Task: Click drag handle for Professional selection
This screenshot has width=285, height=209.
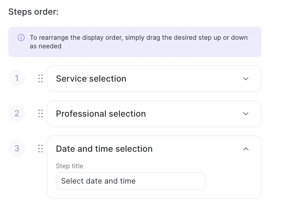Action: pyautogui.click(x=40, y=114)
